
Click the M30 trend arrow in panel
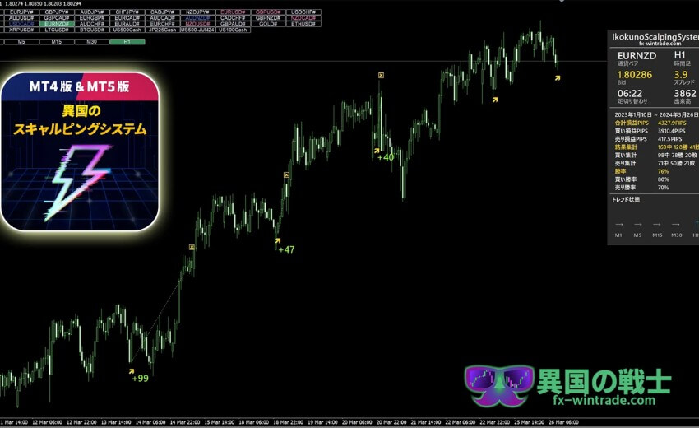[676, 225]
